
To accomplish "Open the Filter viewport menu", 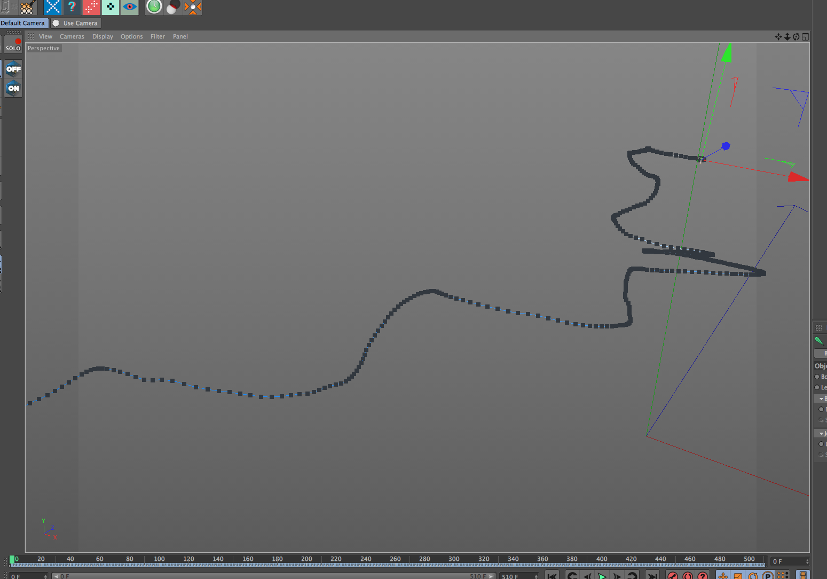I will pos(157,37).
